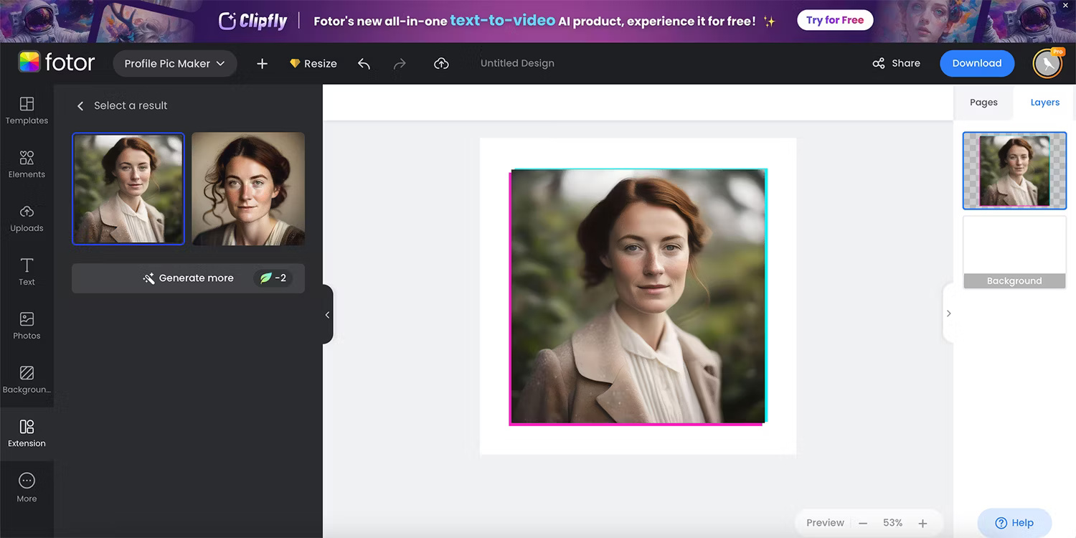Click the Generate more button

pyautogui.click(x=188, y=278)
